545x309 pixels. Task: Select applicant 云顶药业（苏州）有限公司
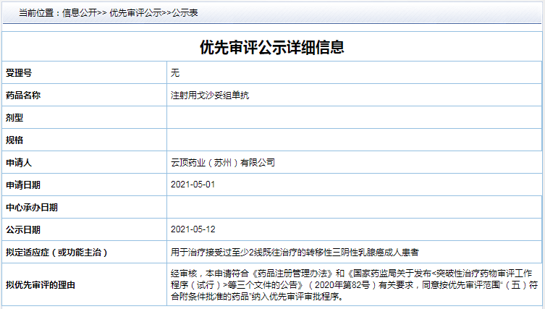[223, 162]
